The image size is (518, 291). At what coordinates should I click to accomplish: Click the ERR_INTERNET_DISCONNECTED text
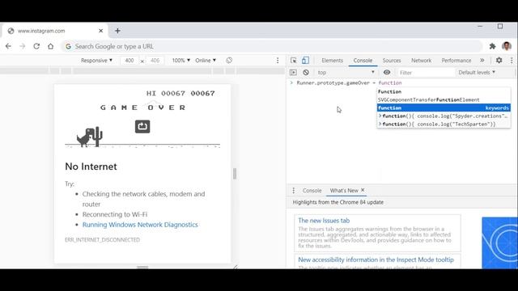click(x=102, y=240)
